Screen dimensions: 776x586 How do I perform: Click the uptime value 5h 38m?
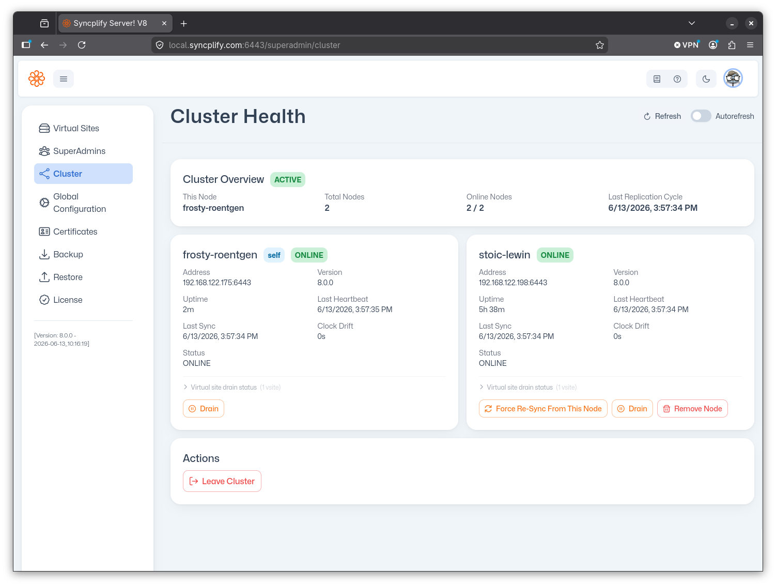pyautogui.click(x=492, y=310)
